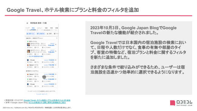The width and height of the screenshot is (197, 111).
Task: Toggle the 夕食のみ filter chip
Action: 40,34
